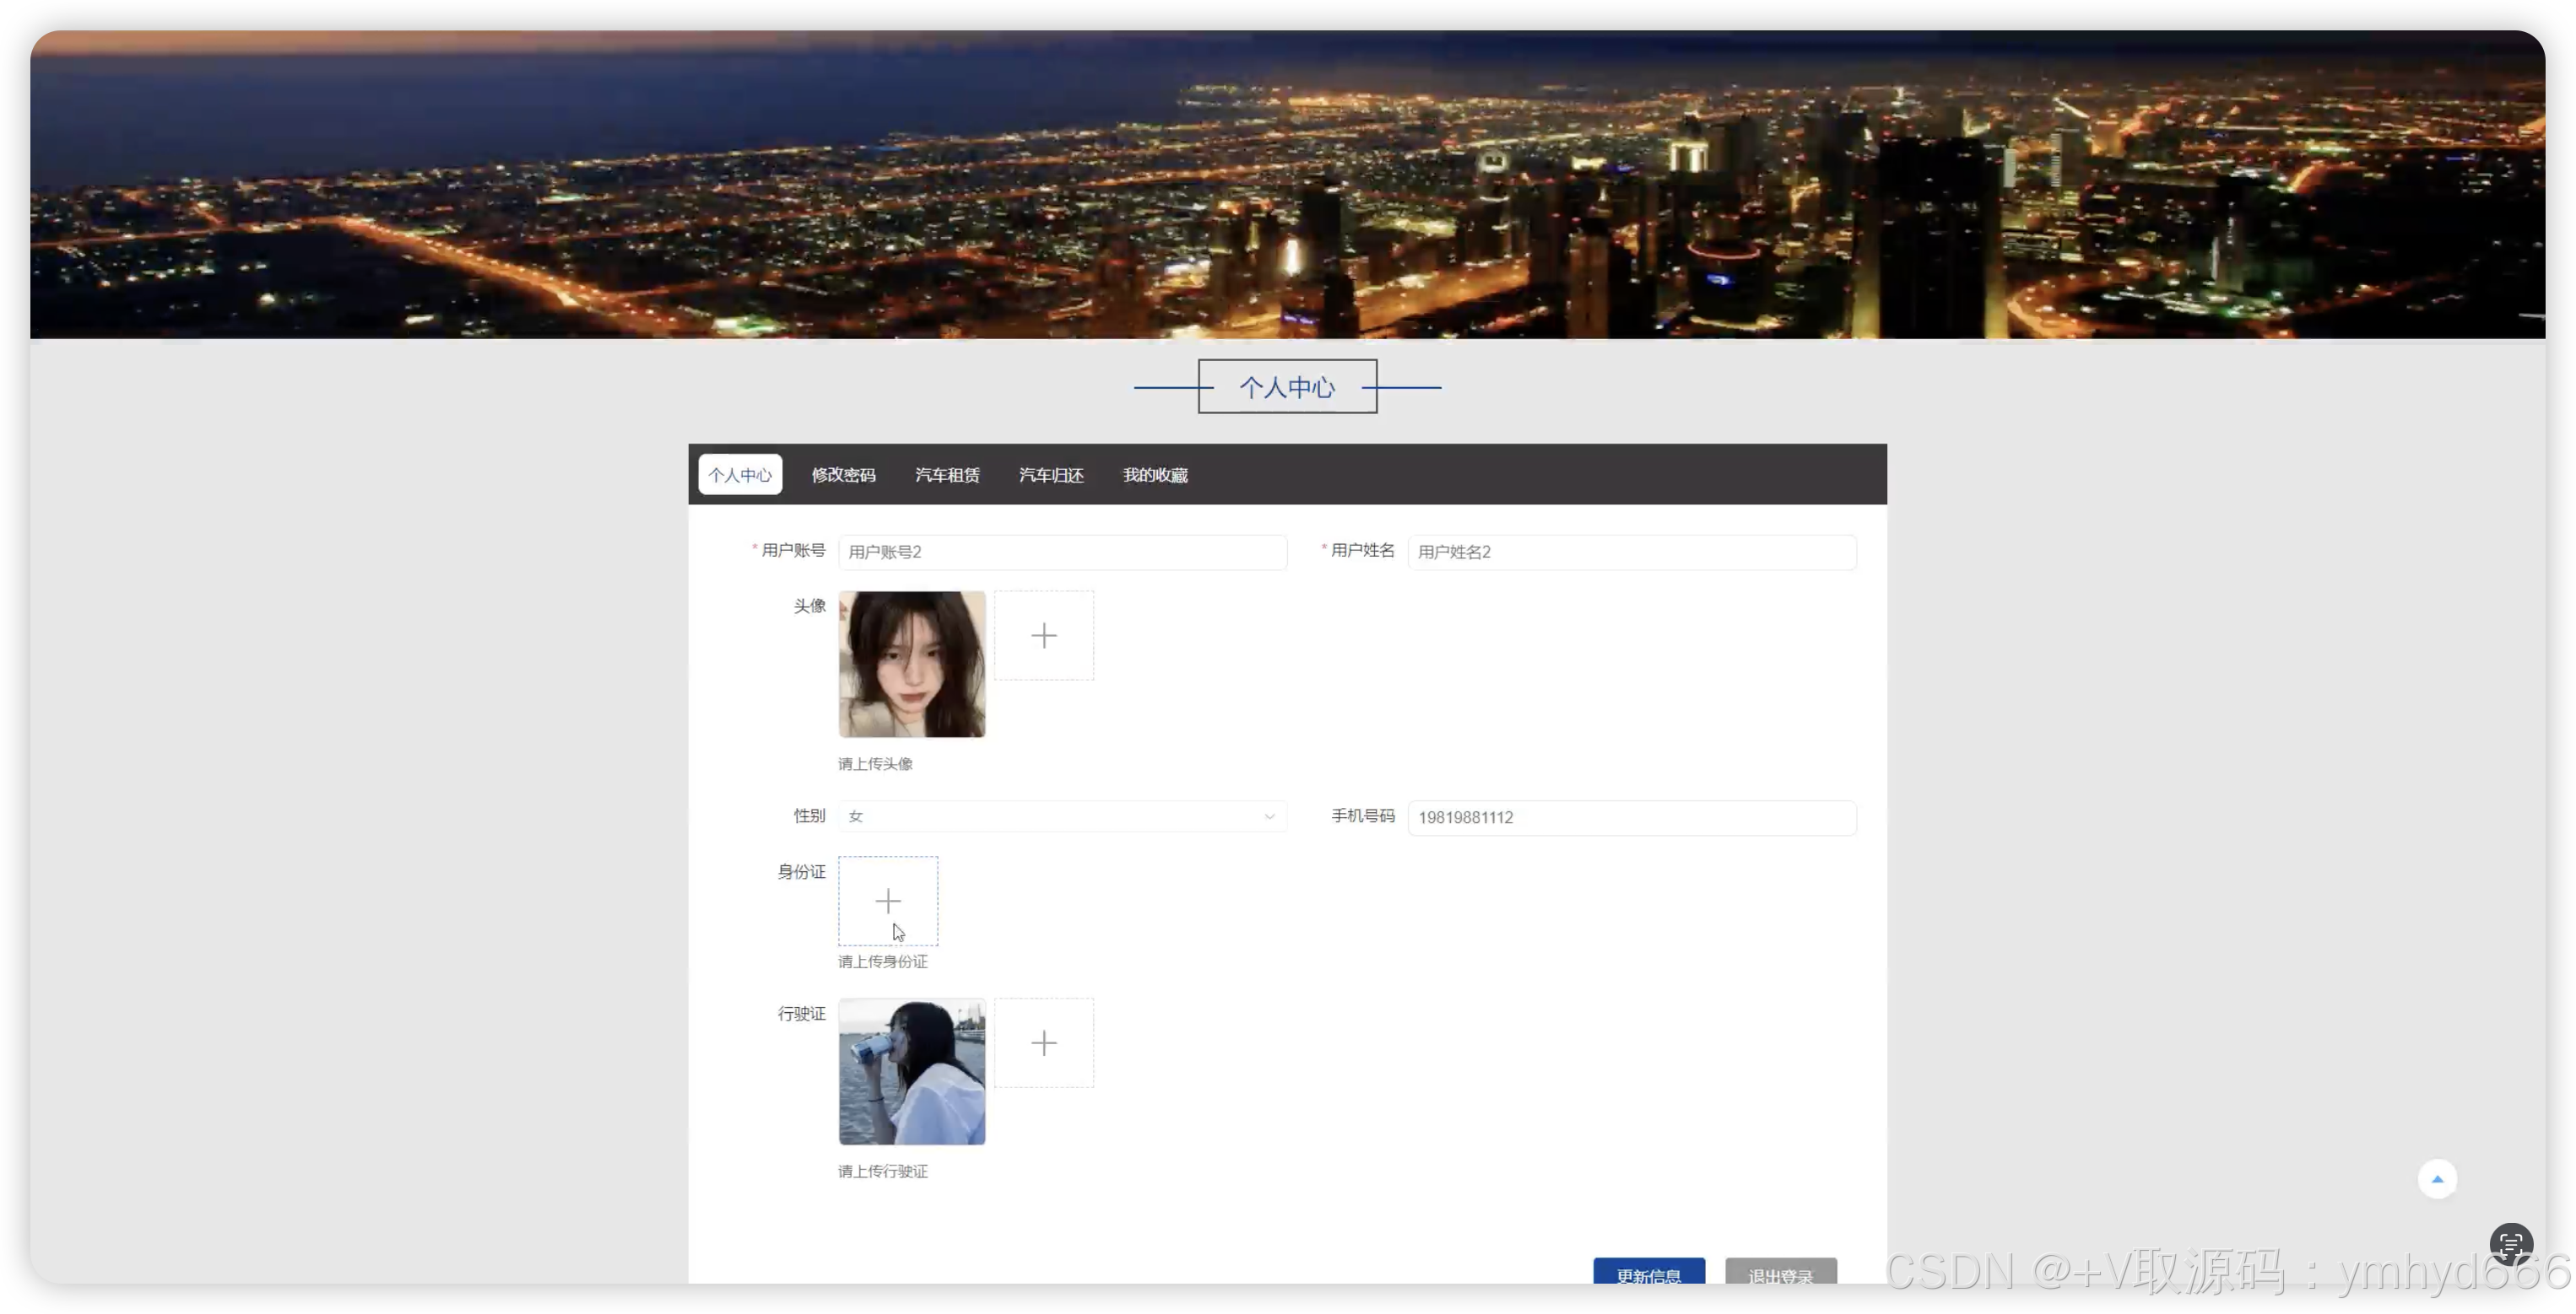Click the uploaded avatar portrait thumbnail
2576x1314 pixels.
point(911,665)
